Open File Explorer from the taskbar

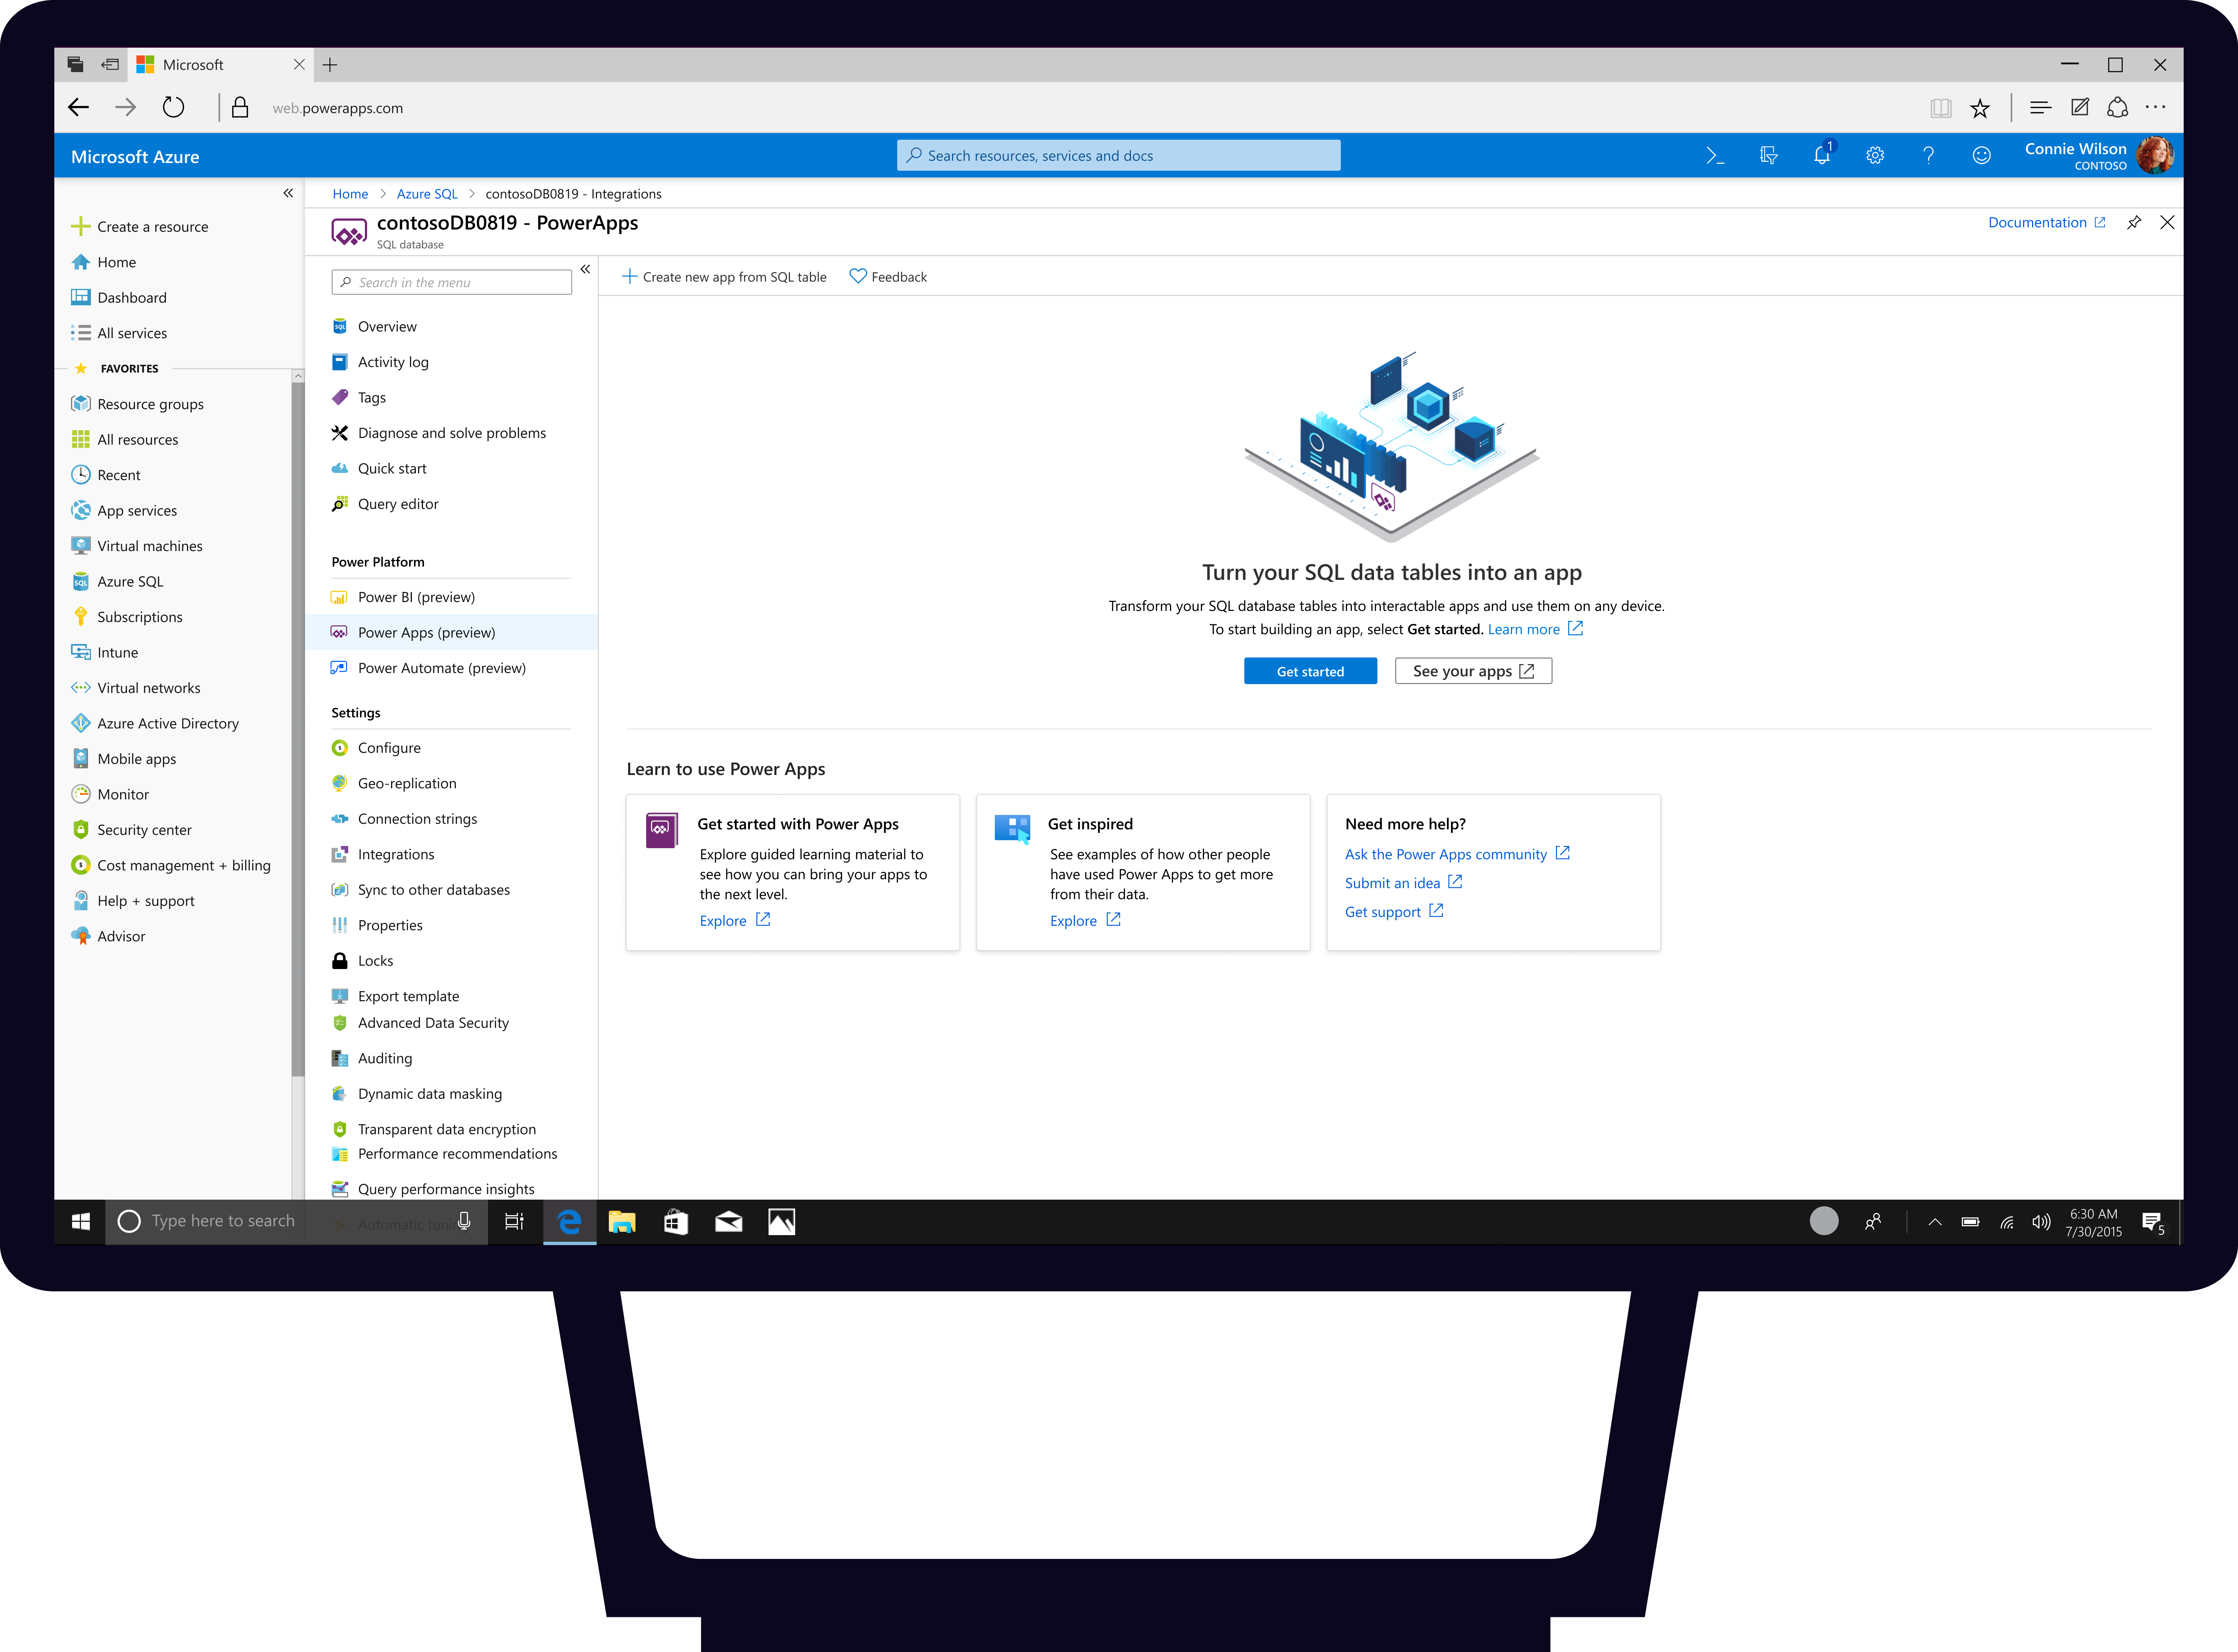(x=622, y=1221)
